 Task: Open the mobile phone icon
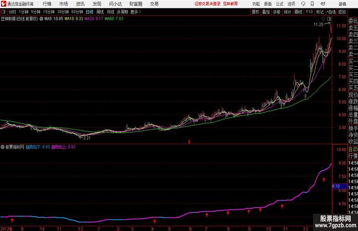coord(312,4)
